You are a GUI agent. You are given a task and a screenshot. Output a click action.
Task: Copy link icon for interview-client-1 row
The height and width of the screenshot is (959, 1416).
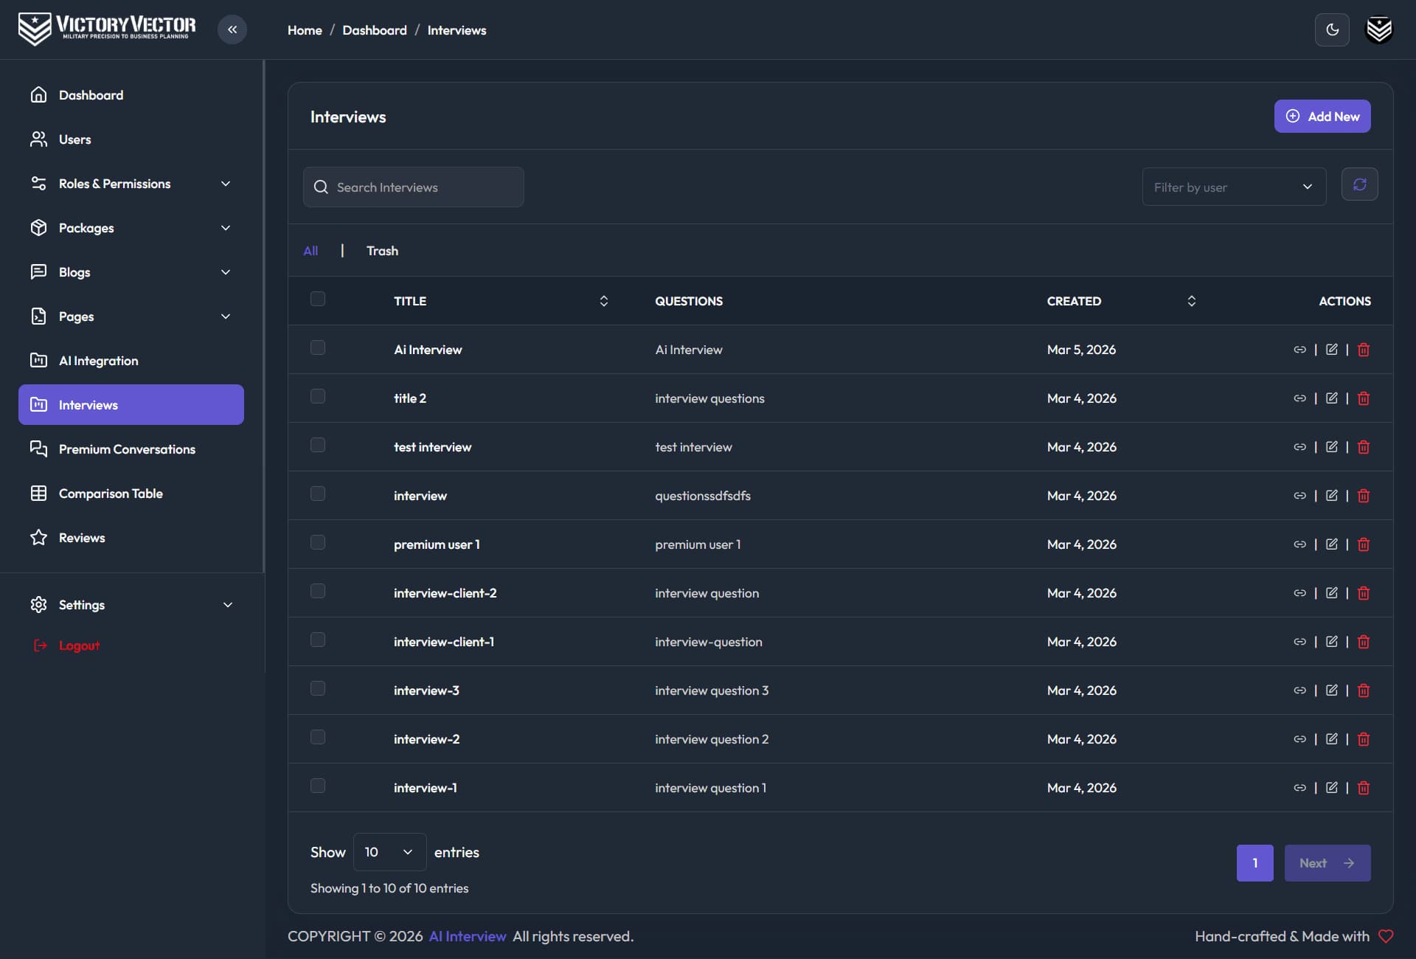(x=1299, y=642)
